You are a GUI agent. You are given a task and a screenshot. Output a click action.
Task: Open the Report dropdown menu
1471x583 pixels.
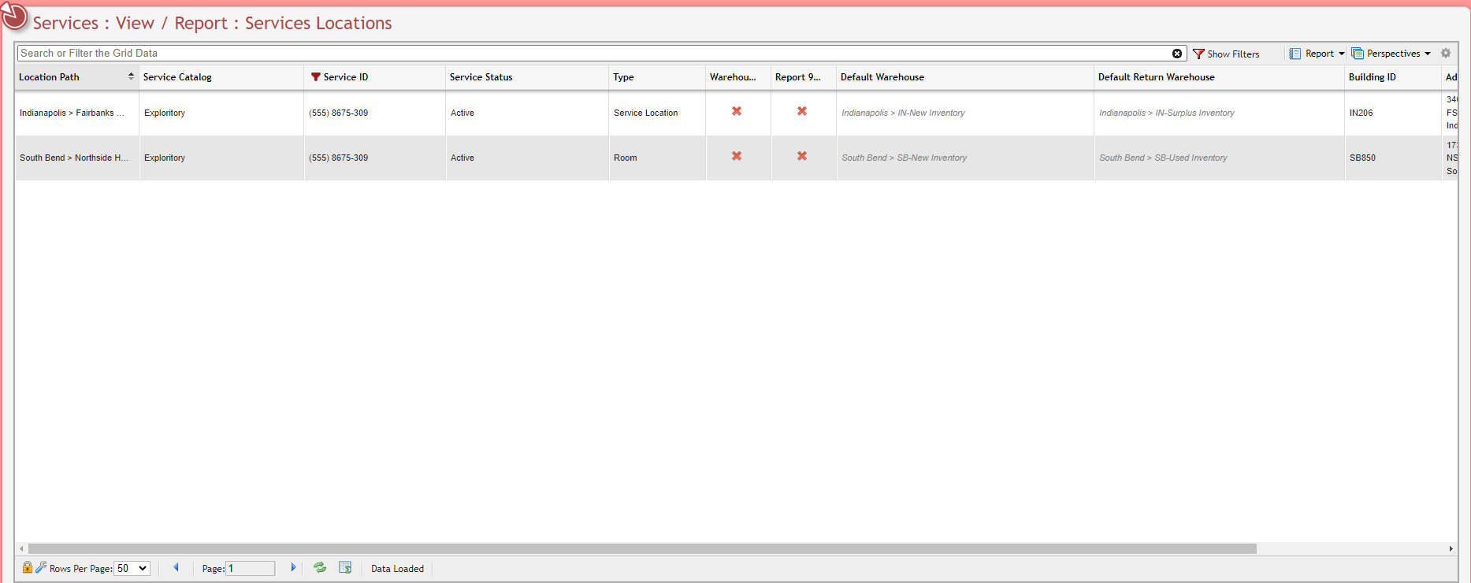tap(1318, 54)
